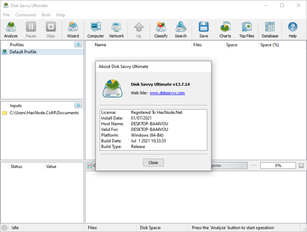307x232 pixels.
Task: Save the report with Save icon
Action: point(203,30)
